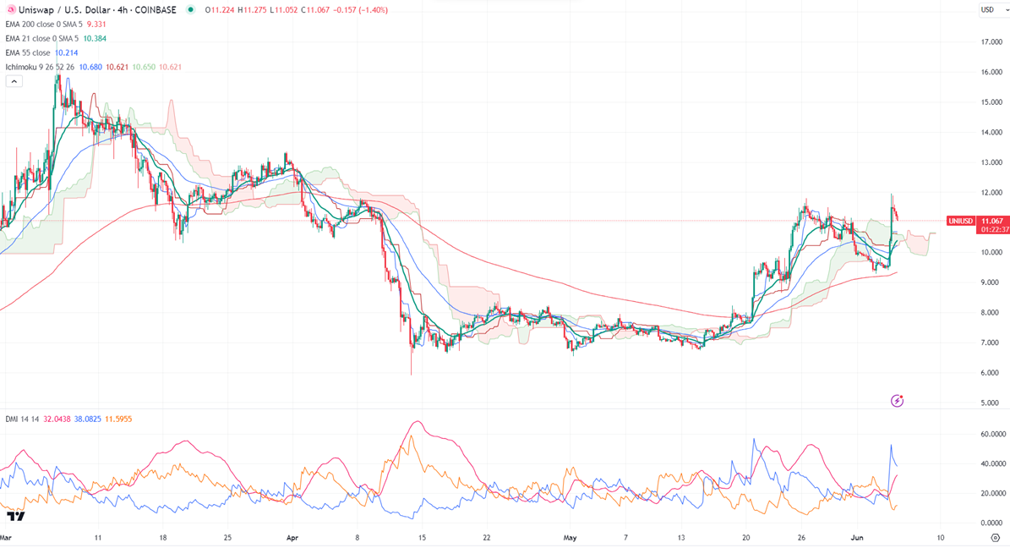Screen dimensions: 1010x548
Task: Click the 01:22:37 candle countdown timer
Action: point(995,229)
